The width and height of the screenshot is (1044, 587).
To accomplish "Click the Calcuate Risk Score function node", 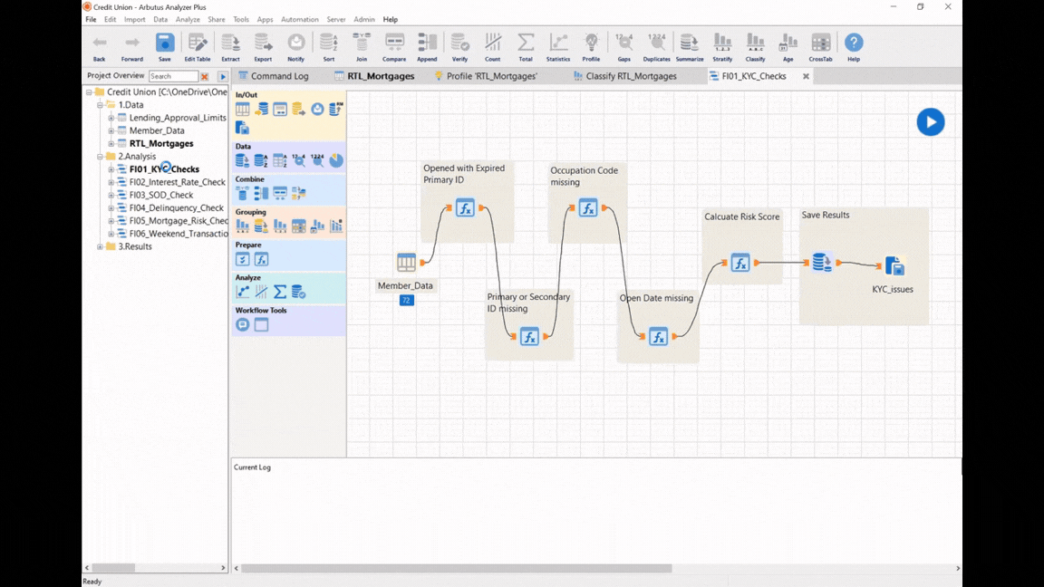I will (x=740, y=264).
